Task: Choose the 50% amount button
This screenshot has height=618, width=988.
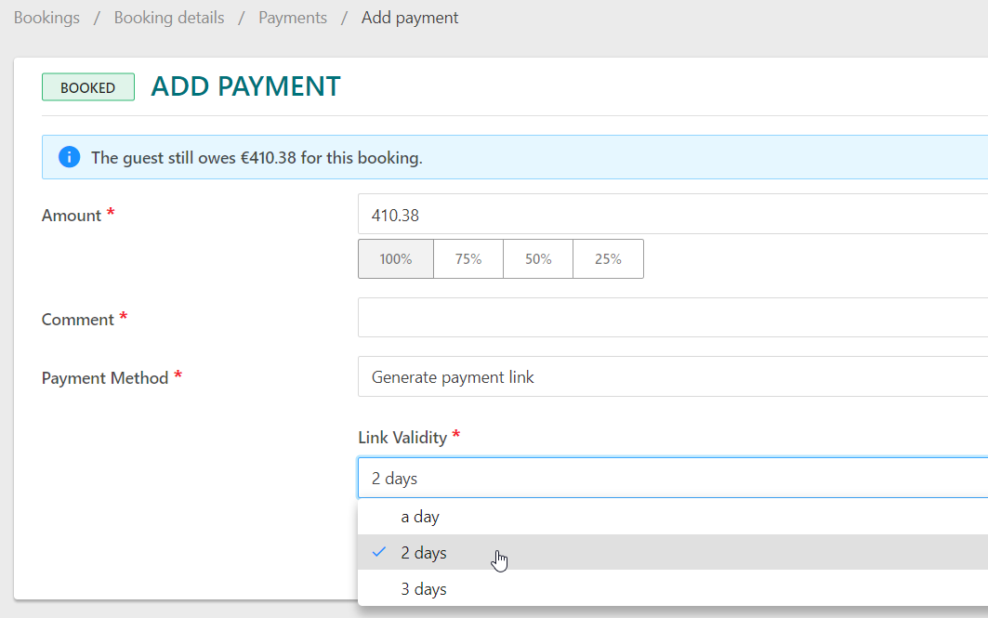Action: (538, 259)
